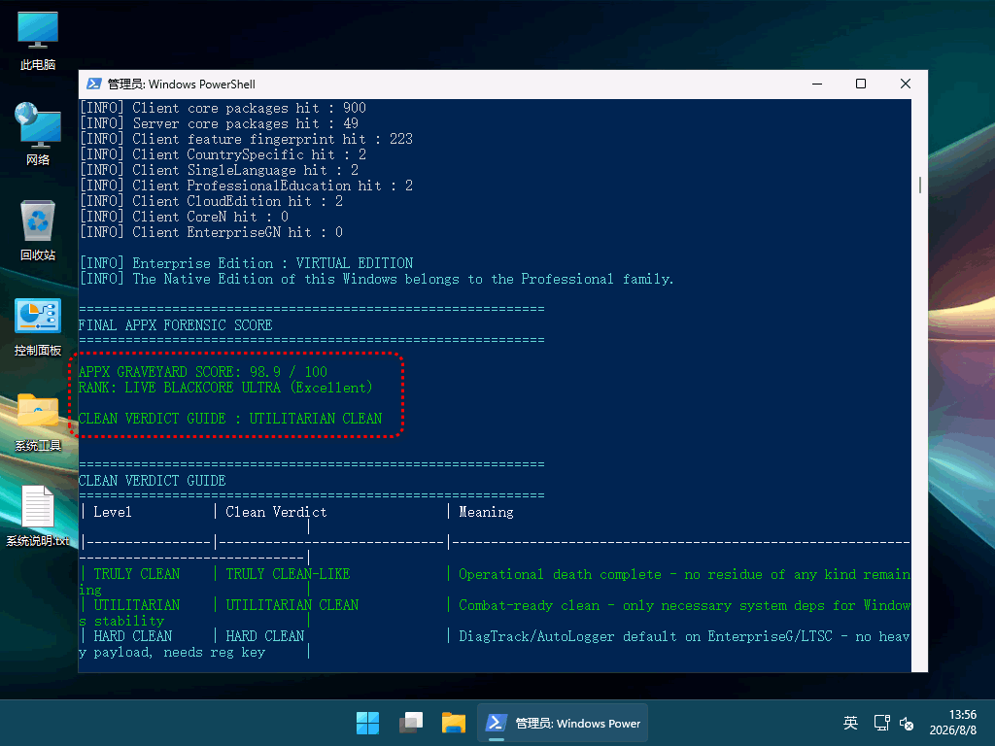Click the PowerShell vertical scrollbar thumb
This screenshot has height=746, width=995.
[x=919, y=185]
